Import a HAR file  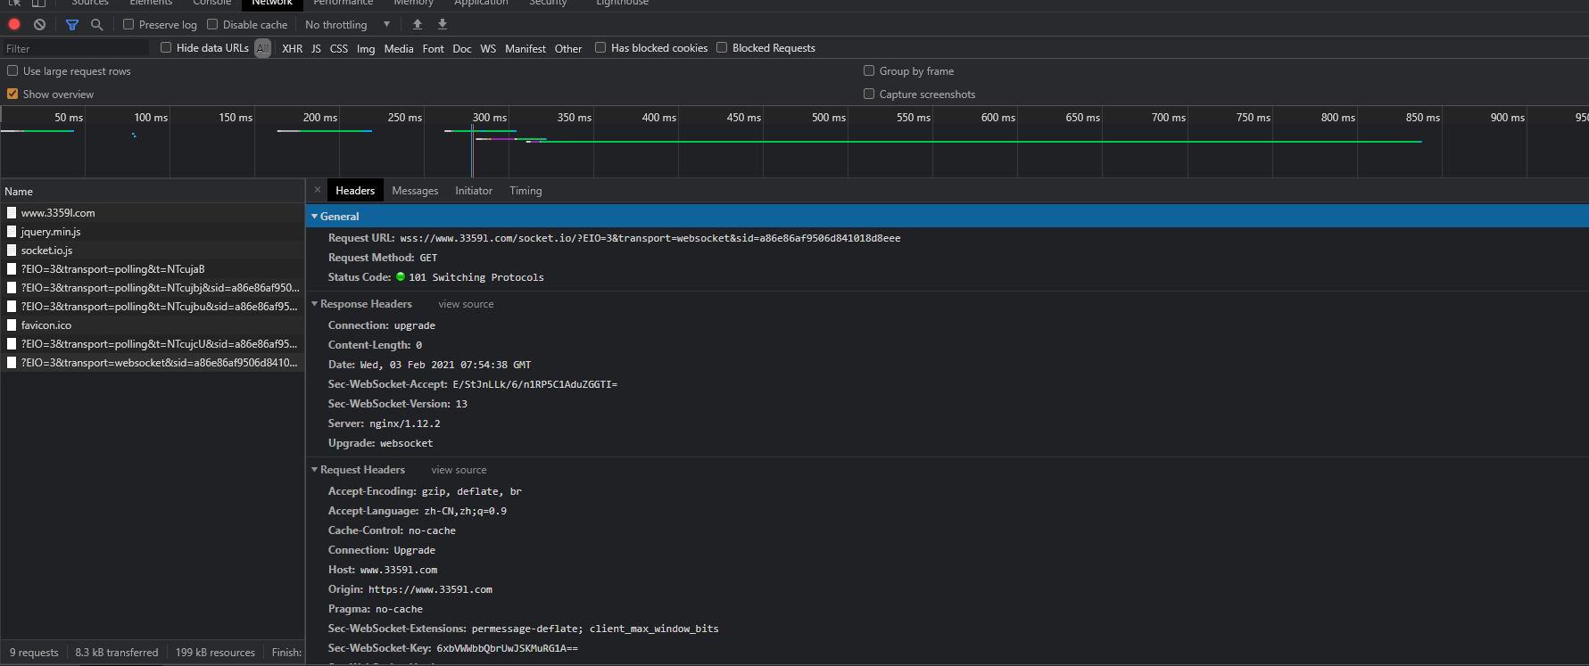pos(417,24)
